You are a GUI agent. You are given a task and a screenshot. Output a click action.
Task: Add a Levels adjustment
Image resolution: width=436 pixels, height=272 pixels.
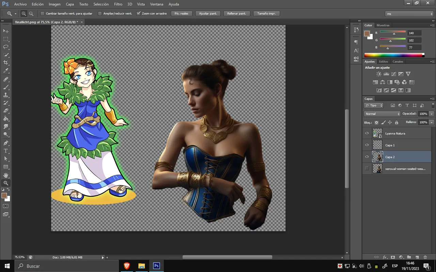click(386, 74)
